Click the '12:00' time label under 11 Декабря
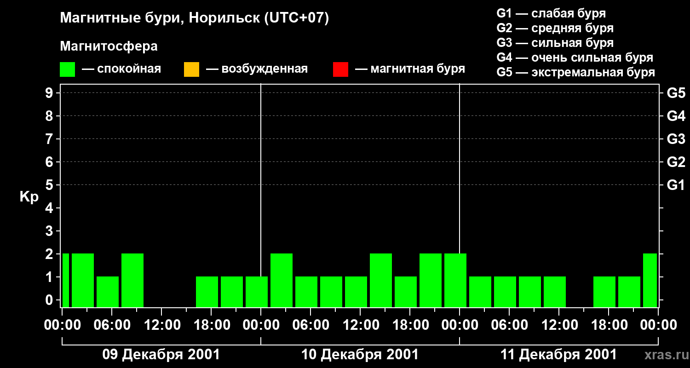The height and width of the screenshot is (368, 690). click(559, 325)
